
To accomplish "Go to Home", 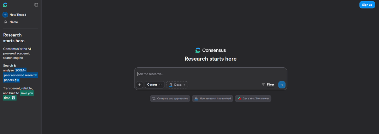I will tap(10, 22).
